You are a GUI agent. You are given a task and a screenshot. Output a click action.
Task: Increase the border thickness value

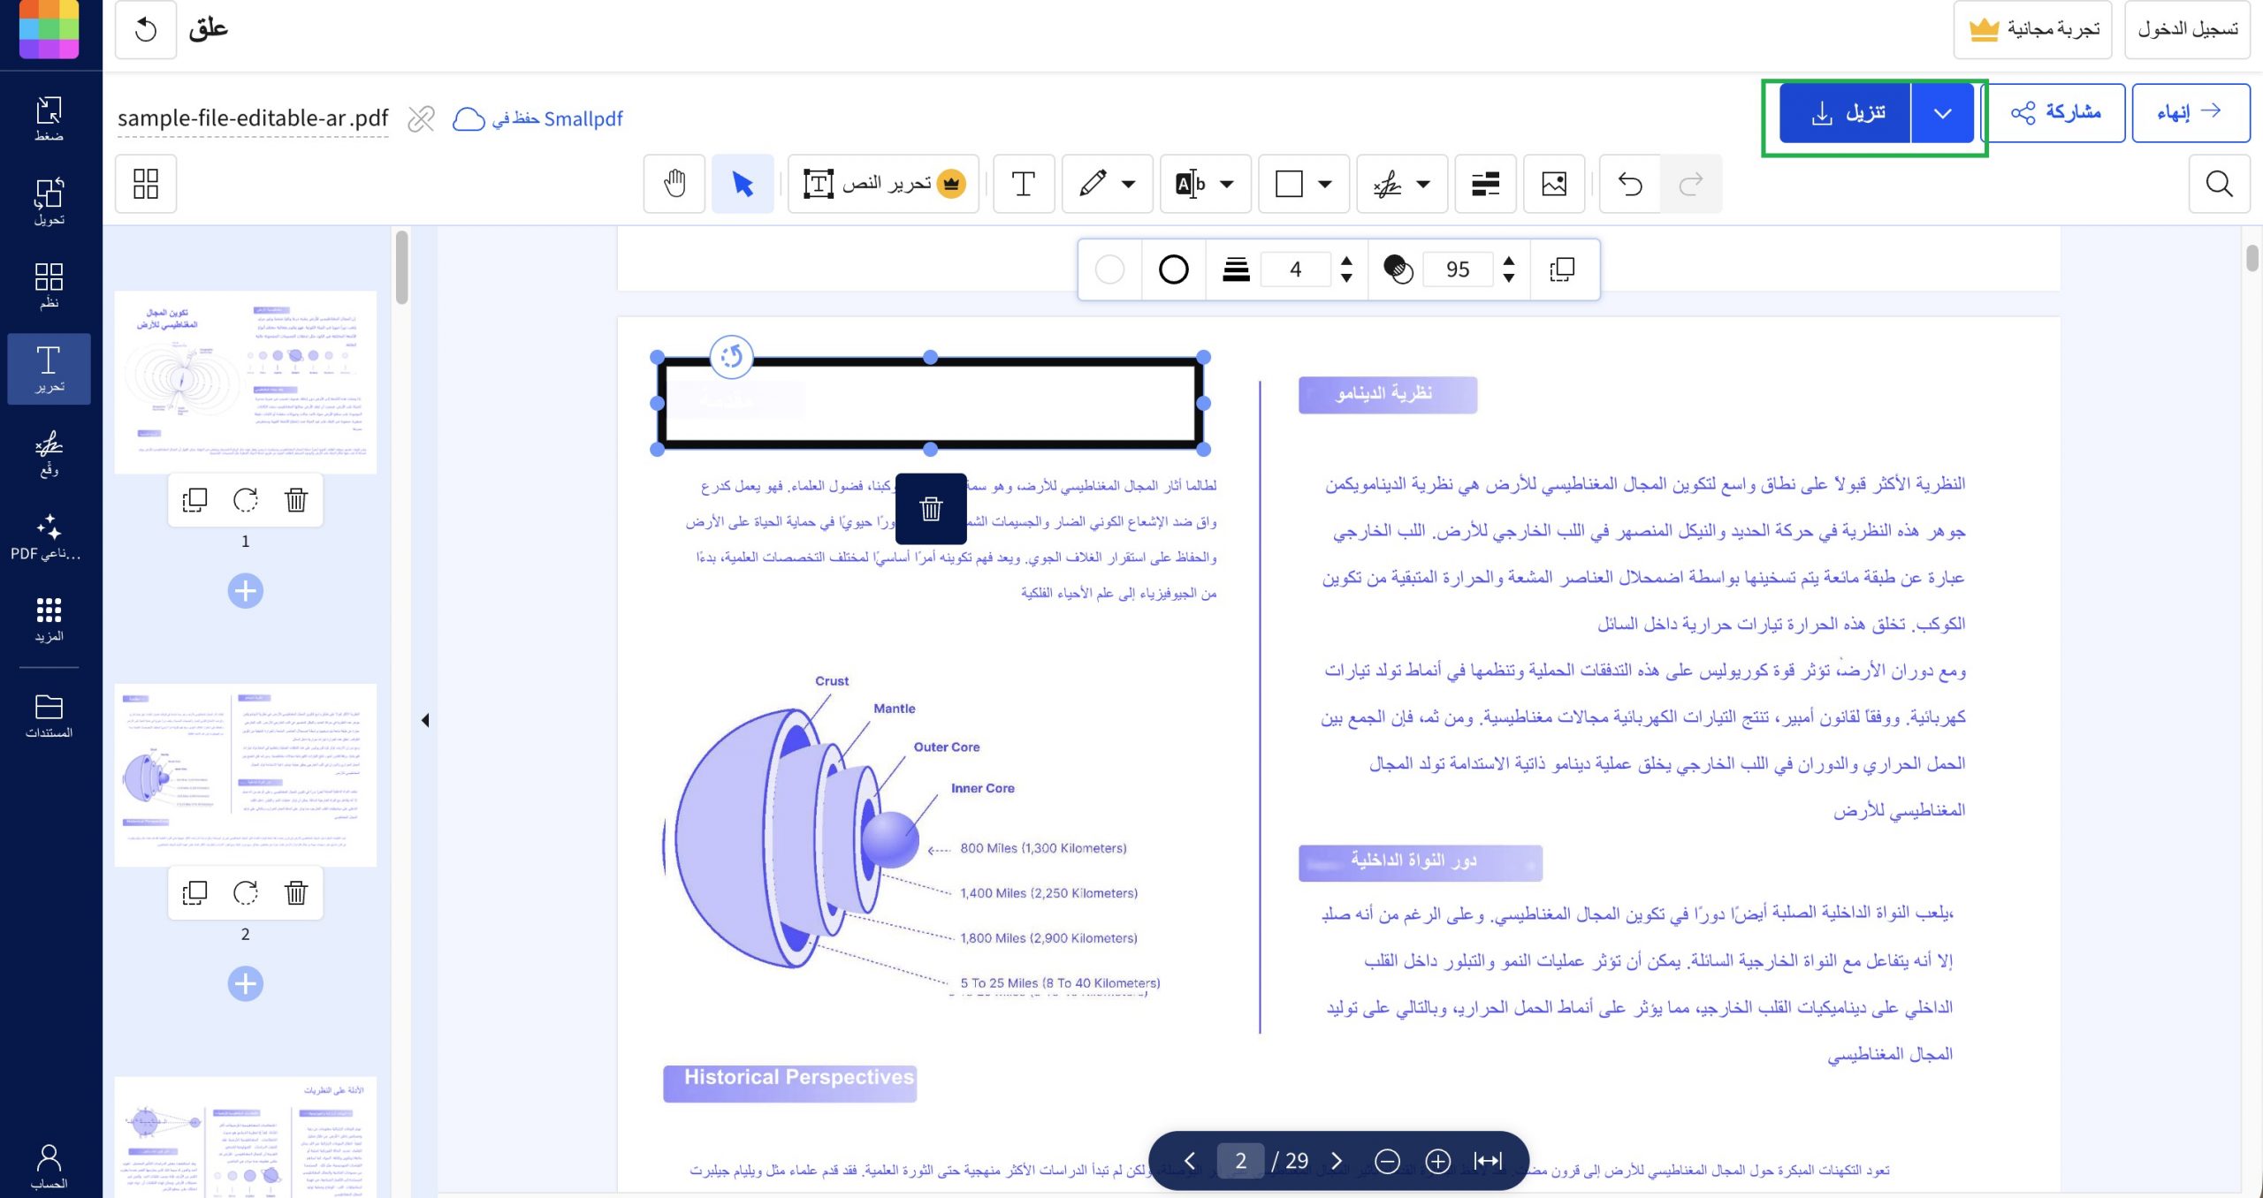pyautogui.click(x=1346, y=261)
